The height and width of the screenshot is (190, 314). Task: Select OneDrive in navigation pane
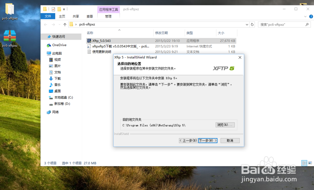59,45
